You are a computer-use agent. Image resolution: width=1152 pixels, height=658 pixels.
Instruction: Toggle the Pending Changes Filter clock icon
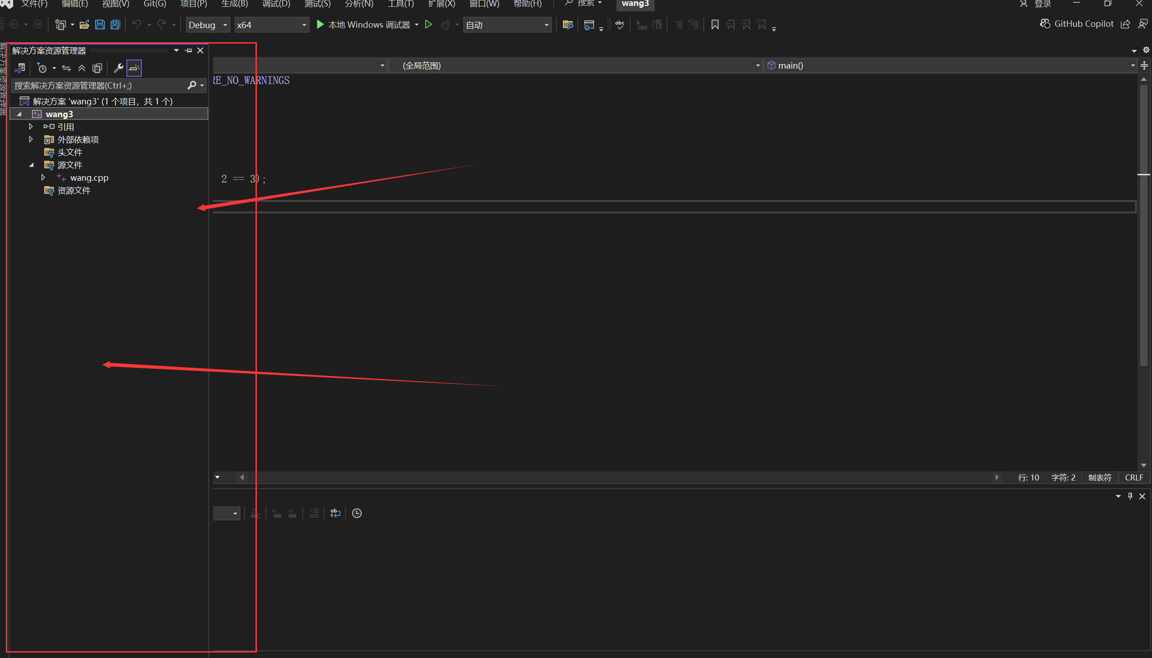click(x=42, y=68)
